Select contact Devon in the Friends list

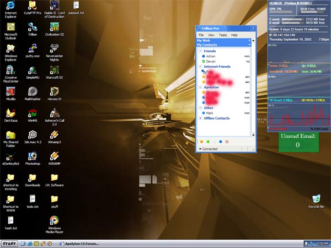212,61
